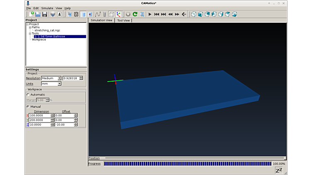Select the Manual workpiece radio button

(28, 107)
